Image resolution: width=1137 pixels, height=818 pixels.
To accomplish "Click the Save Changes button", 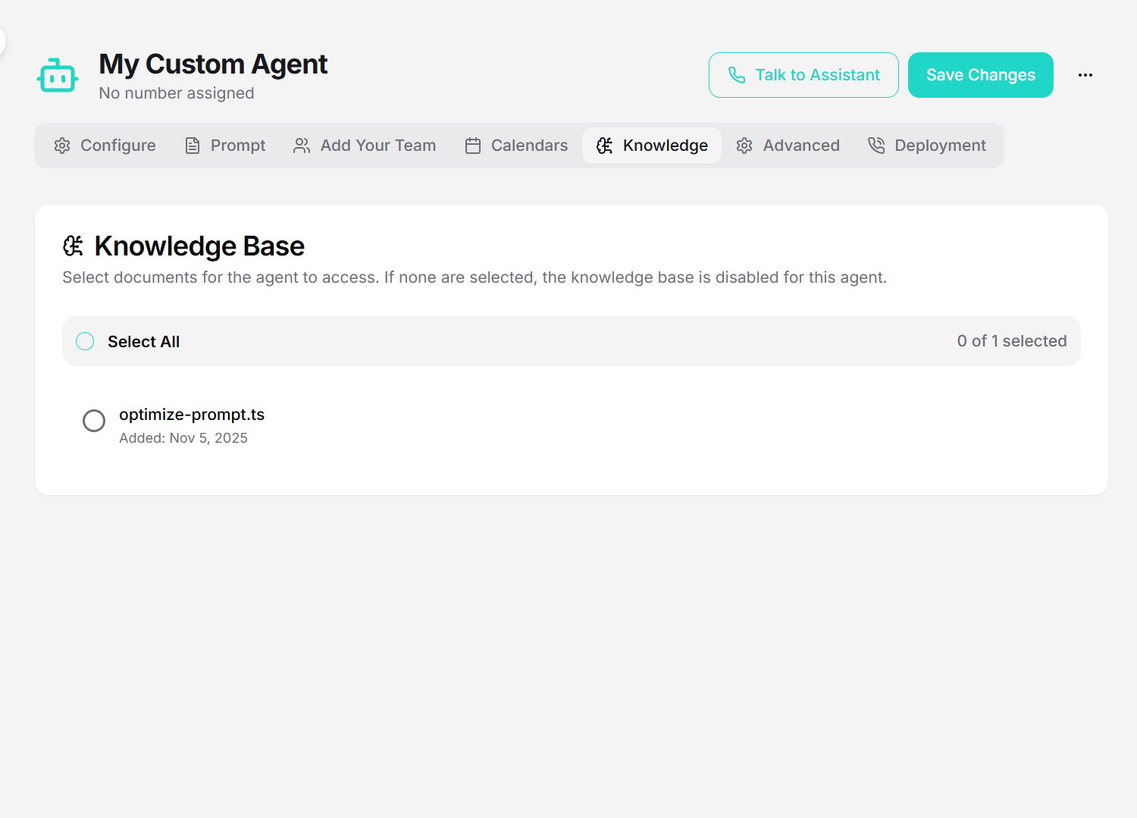I will click(980, 75).
